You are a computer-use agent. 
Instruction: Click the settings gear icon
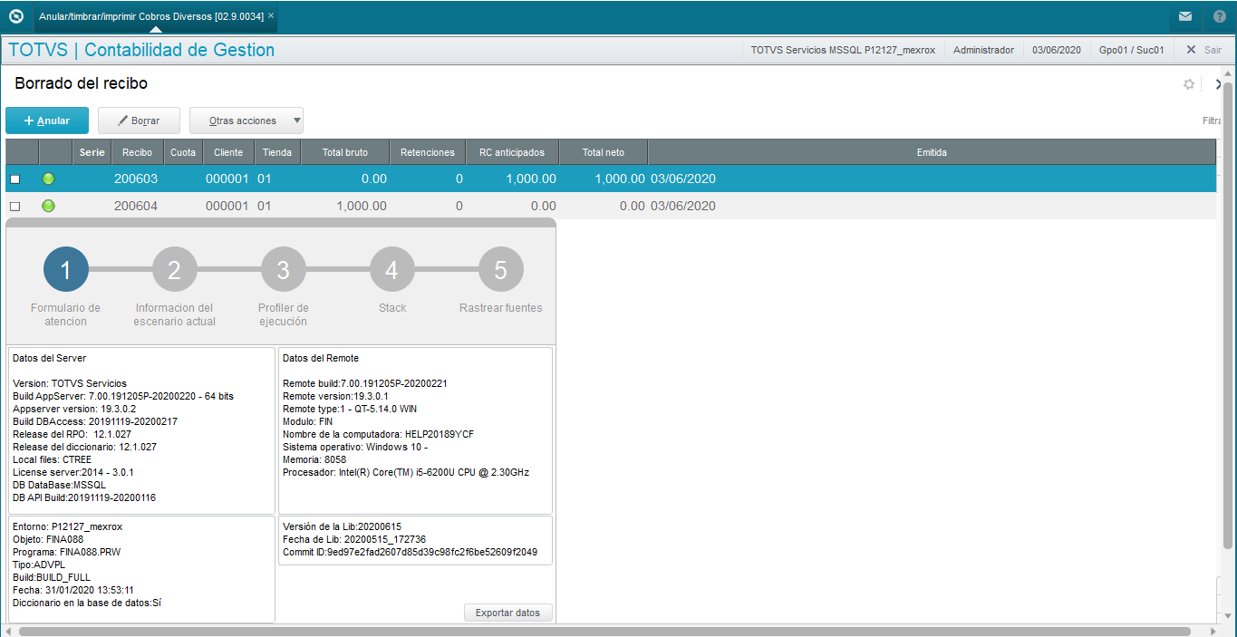point(1189,84)
